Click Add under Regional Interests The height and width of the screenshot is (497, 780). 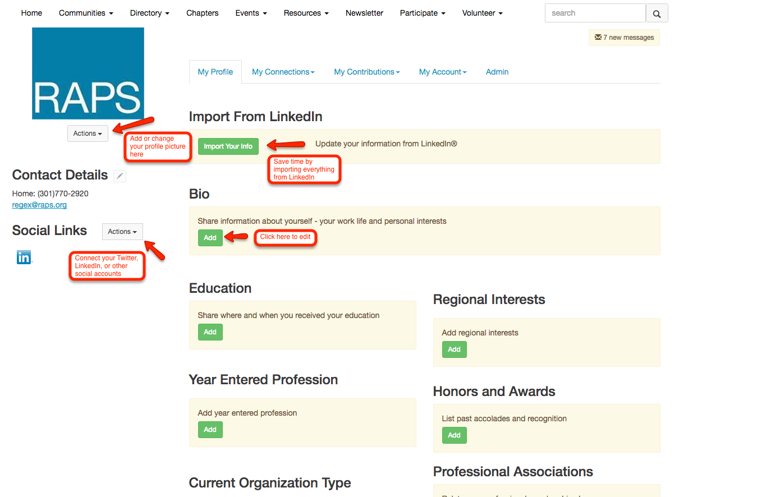point(455,349)
